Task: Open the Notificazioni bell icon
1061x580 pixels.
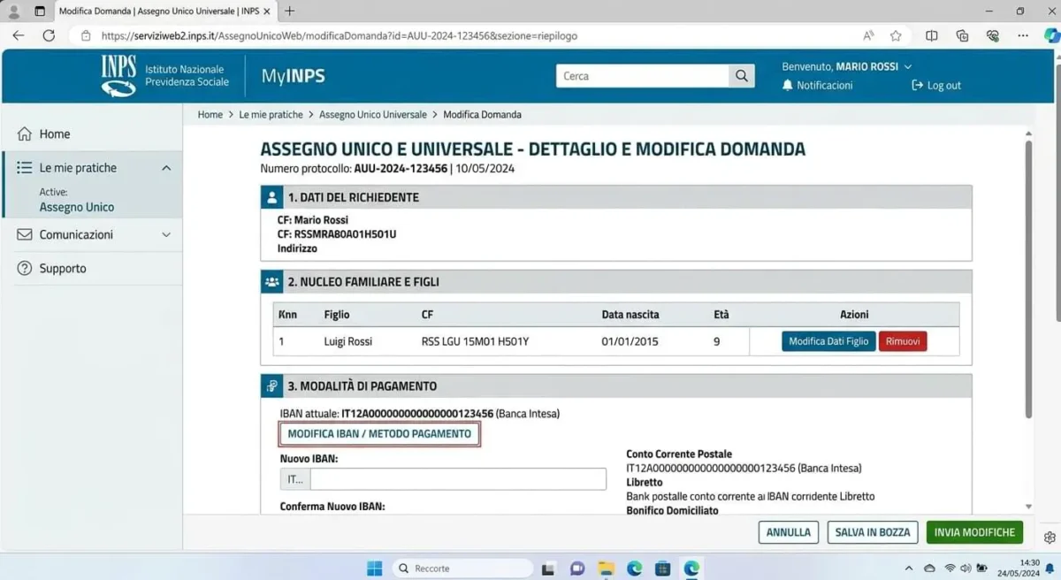Action: 788,85
